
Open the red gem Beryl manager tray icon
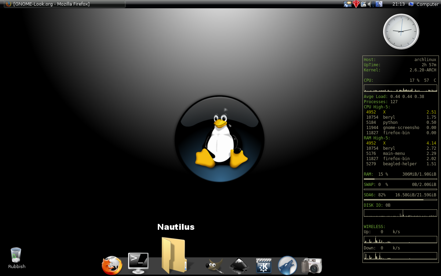(356, 4)
